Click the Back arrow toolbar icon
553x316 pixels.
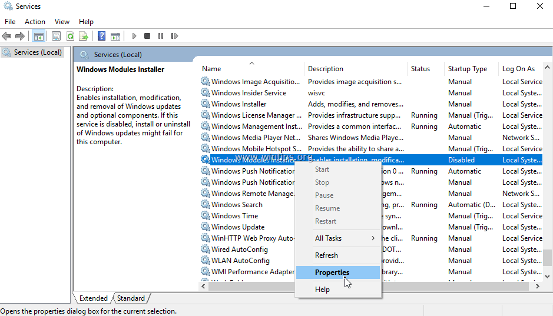coord(6,36)
